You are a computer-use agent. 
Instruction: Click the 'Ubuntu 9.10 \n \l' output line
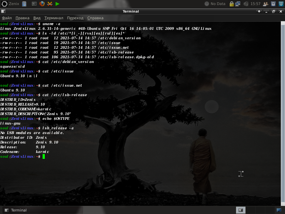(x=19, y=76)
